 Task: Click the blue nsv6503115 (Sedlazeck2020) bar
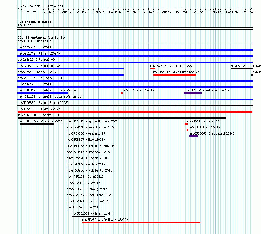pyautogui.click(x=135, y=81)
